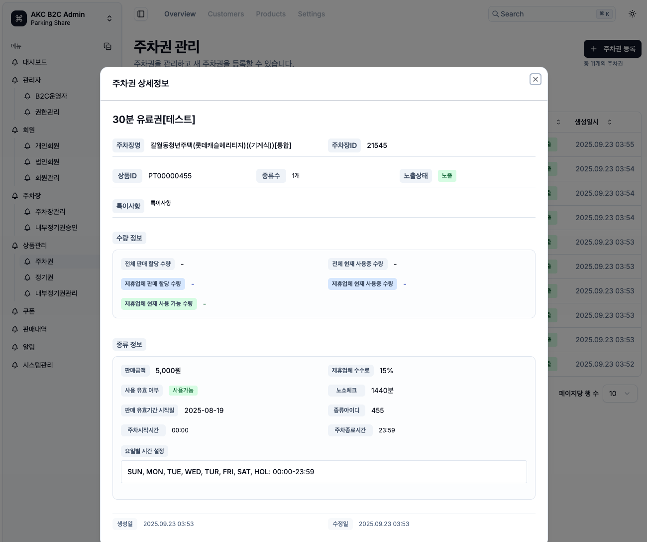This screenshot has width=647, height=542.
Task: Close the 주차권 상세정보 dialog
Action: [x=536, y=79]
